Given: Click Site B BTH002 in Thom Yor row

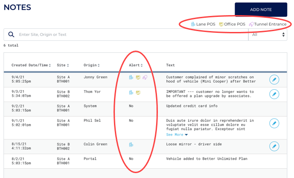Looking at the screenshot, I should pyautogui.click(x=63, y=94).
